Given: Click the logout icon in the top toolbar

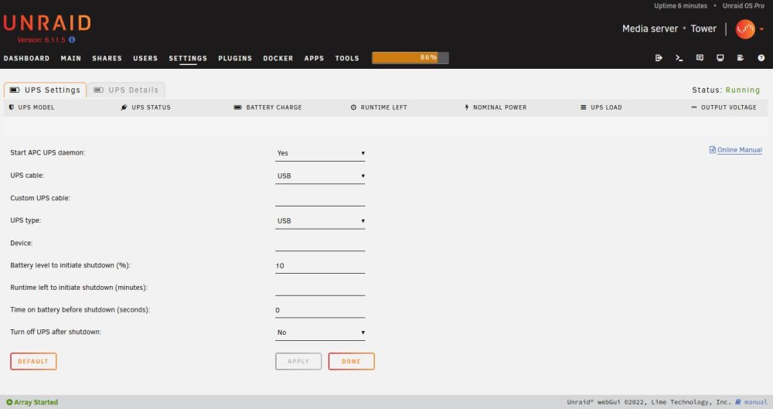Looking at the screenshot, I should (x=659, y=58).
